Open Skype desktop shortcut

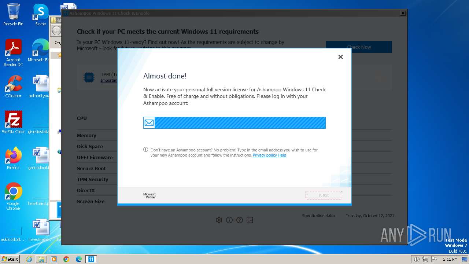point(40,15)
